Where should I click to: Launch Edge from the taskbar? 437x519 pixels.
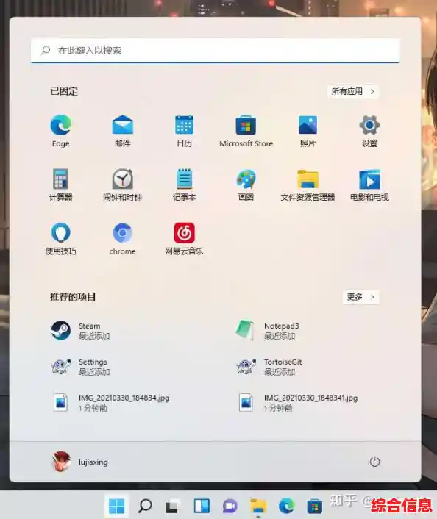[287, 506]
